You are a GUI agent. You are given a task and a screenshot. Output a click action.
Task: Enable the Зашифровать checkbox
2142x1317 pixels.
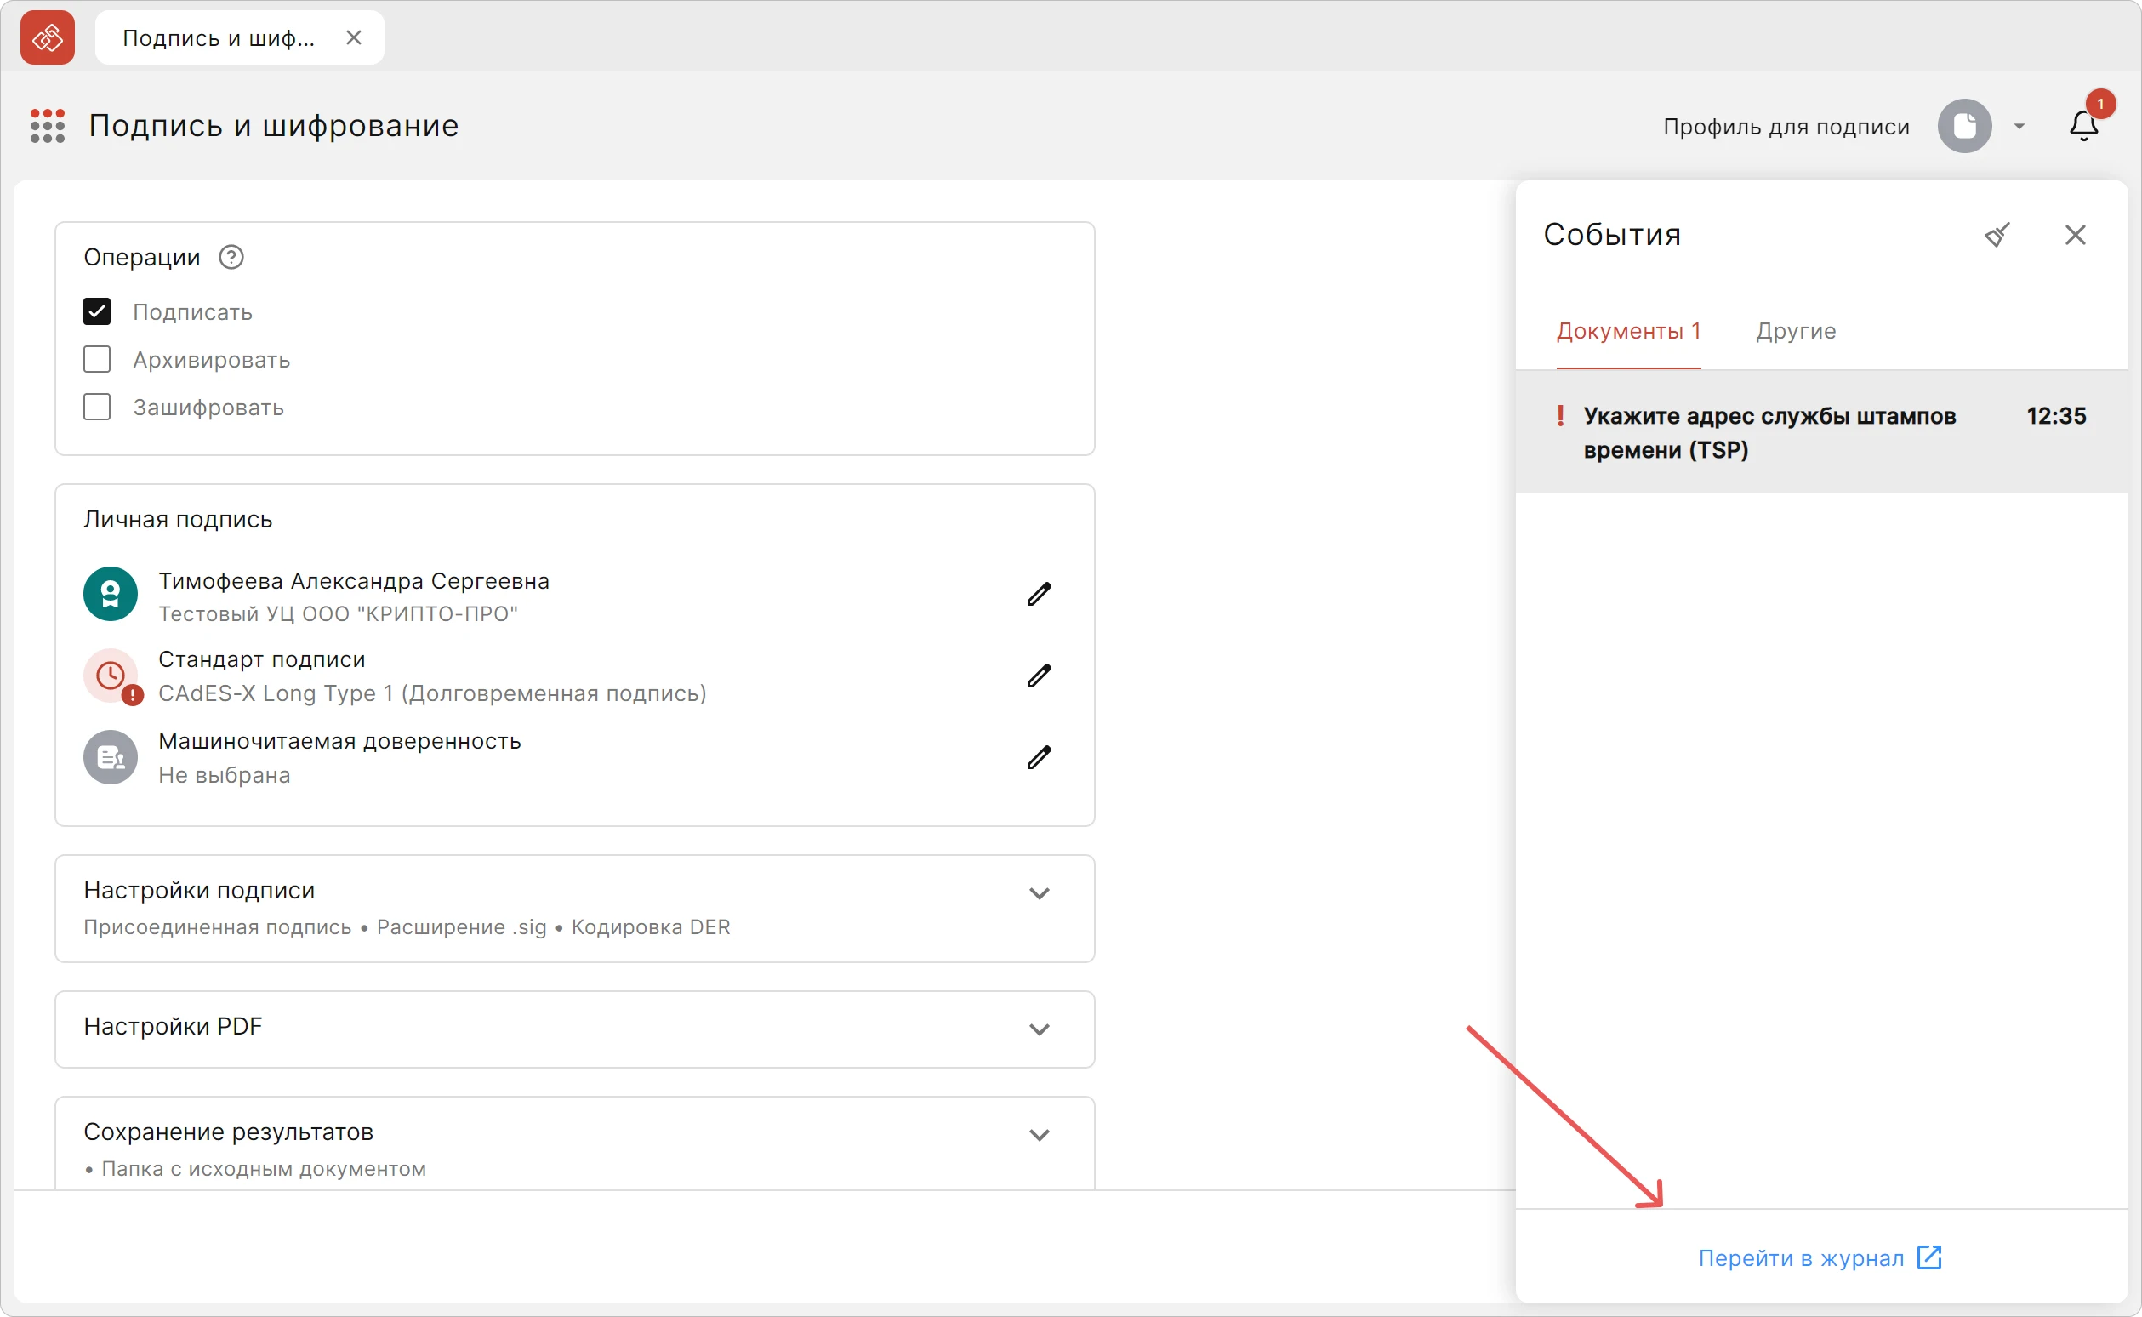click(x=97, y=407)
